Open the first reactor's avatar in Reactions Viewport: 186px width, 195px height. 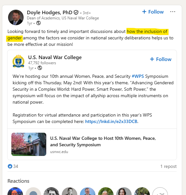pos(15,191)
